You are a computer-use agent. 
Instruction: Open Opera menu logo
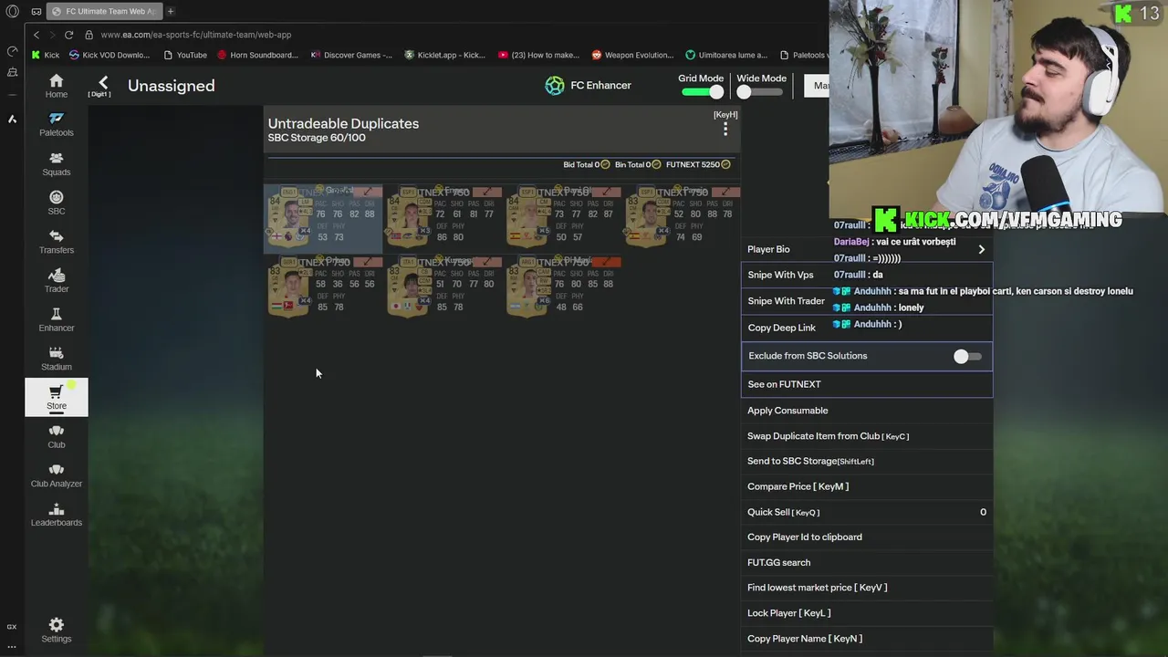coord(12,11)
